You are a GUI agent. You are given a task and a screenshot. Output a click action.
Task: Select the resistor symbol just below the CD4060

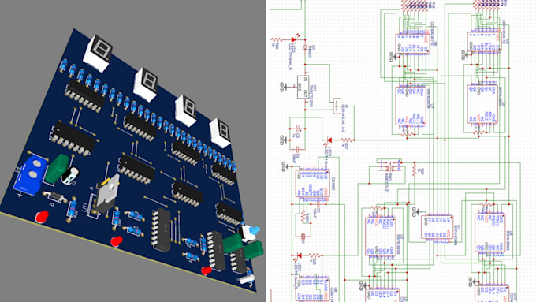pos(303,217)
